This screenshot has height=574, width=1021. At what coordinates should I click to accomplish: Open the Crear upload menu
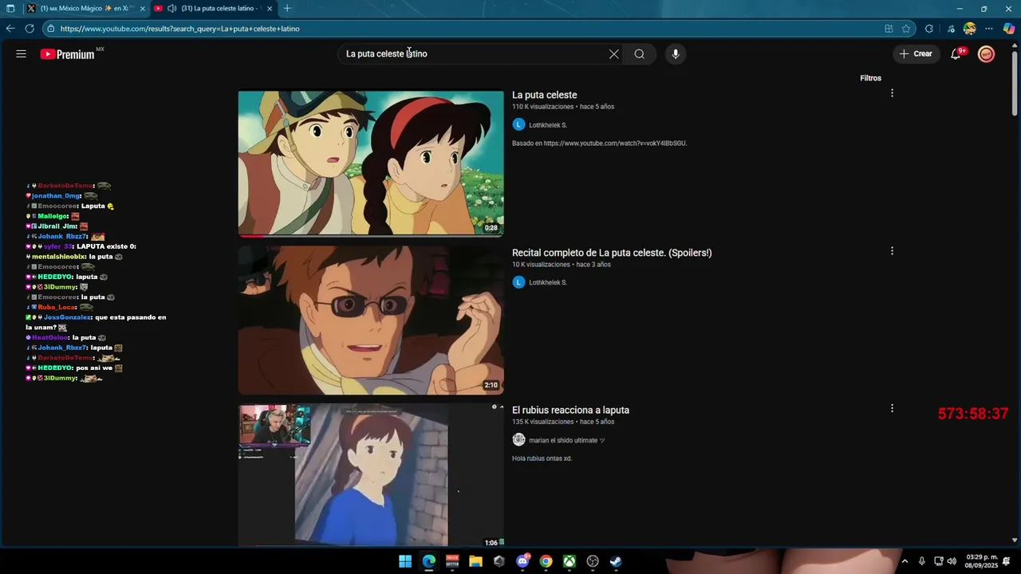click(915, 54)
